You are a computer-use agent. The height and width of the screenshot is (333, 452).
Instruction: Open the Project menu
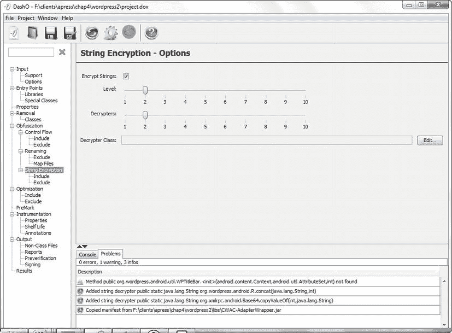[x=26, y=18]
